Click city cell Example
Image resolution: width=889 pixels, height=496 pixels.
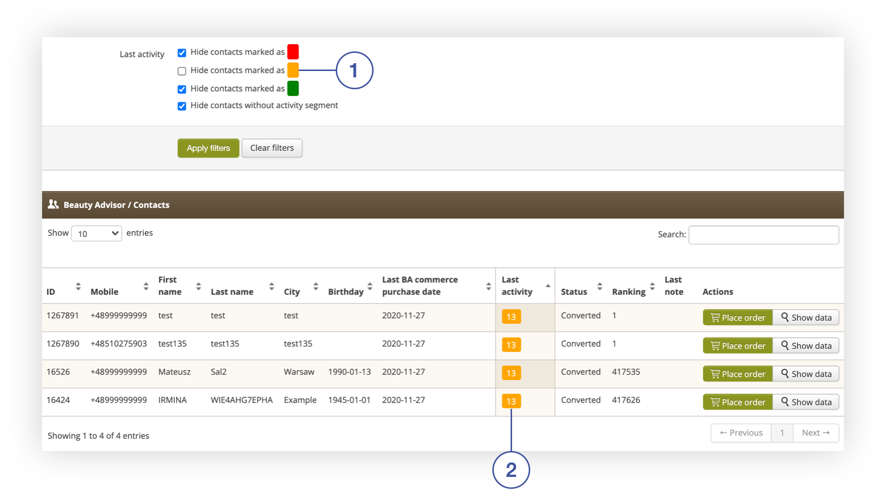click(300, 400)
